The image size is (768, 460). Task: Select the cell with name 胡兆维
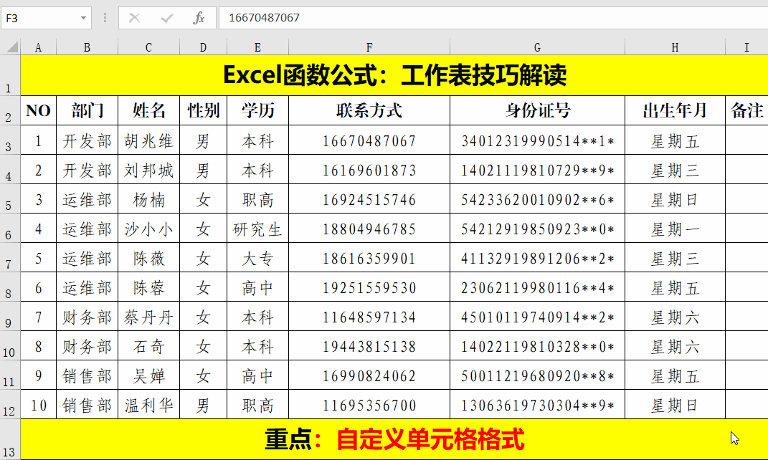(149, 141)
